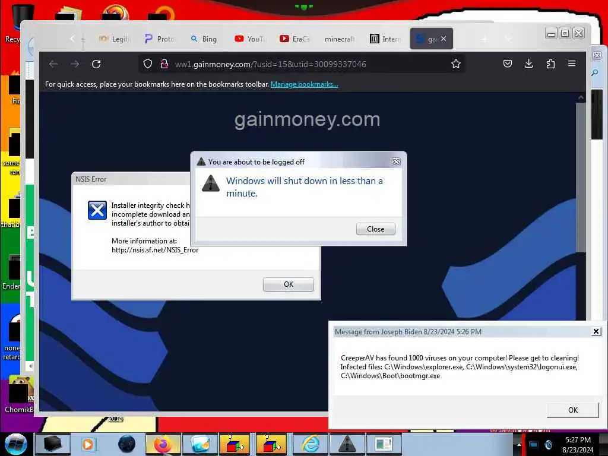Open the Firefox hamburger menu

point(572,64)
